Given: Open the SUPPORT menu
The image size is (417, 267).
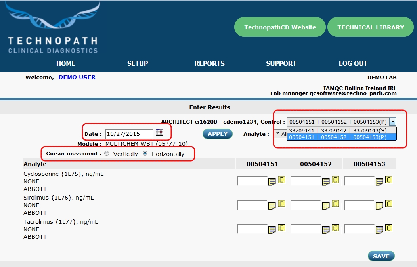Looking at the screenshot, I should click(281, 63).
